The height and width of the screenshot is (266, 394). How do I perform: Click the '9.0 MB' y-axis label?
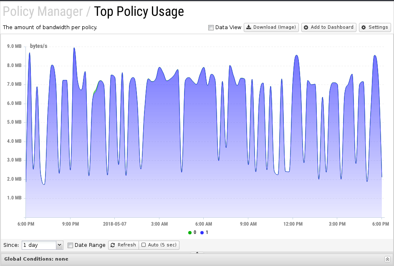(x=14, y=46)
